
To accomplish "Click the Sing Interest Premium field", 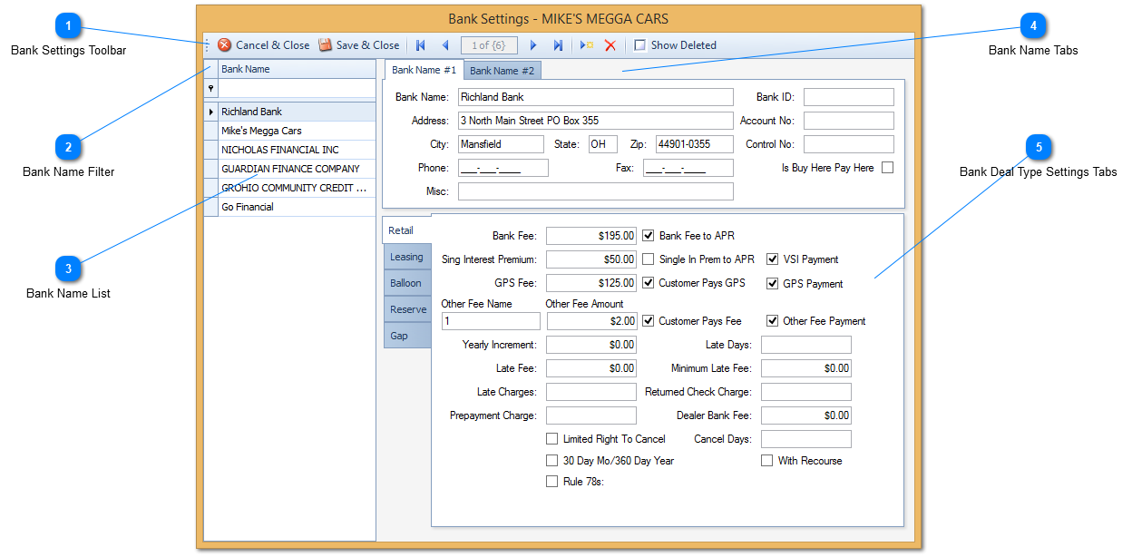I will (591, 259).
